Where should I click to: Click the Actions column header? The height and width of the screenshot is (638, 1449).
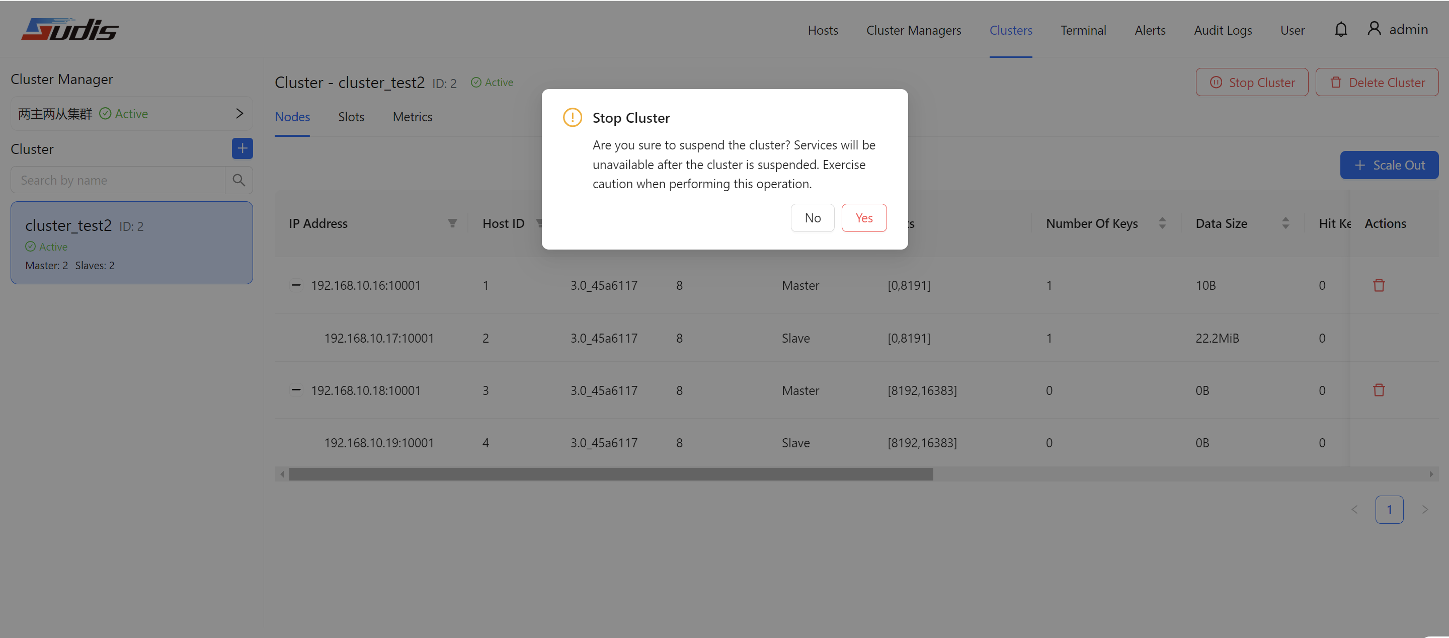click(1385, 223)
